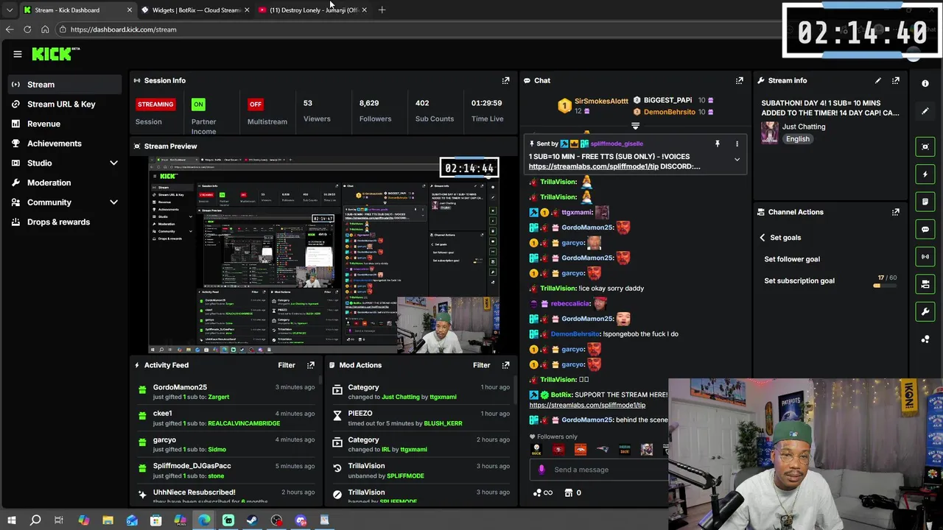Viewport: 943px width, 530px height.
Task: Click the subscription goal progress bar
Action: point(885,286)
